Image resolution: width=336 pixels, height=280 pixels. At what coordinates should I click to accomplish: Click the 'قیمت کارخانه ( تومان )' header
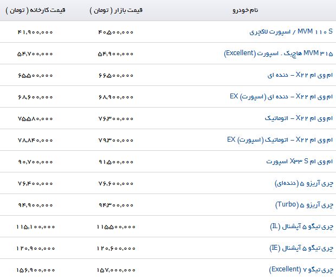35,10
